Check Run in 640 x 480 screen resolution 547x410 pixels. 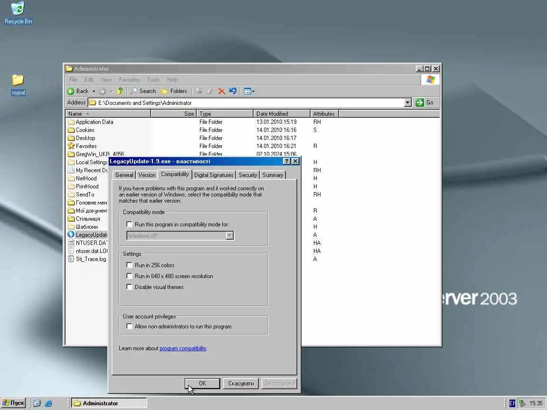[x=130, y=276]
